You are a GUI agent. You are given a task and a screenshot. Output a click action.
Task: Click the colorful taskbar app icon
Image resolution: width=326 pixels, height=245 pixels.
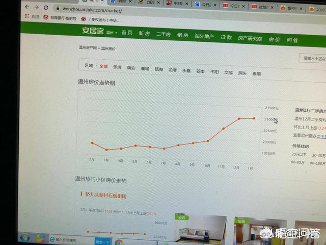(40, 238)
